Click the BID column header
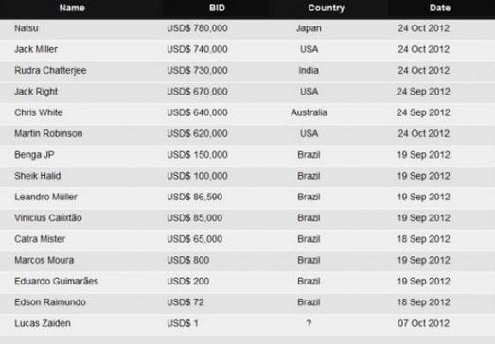This screenshot has width=495, height=344. tap(217, 8)
